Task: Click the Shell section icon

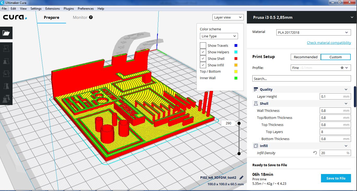Action: 256,103
